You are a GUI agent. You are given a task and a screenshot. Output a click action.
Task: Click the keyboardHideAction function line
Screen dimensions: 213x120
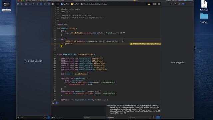[x=85, y=100]
